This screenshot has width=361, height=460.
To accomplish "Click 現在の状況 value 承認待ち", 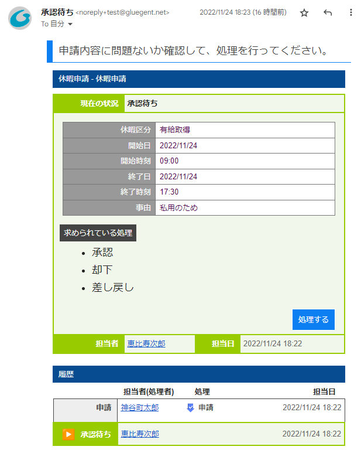I will pos(142,103).
